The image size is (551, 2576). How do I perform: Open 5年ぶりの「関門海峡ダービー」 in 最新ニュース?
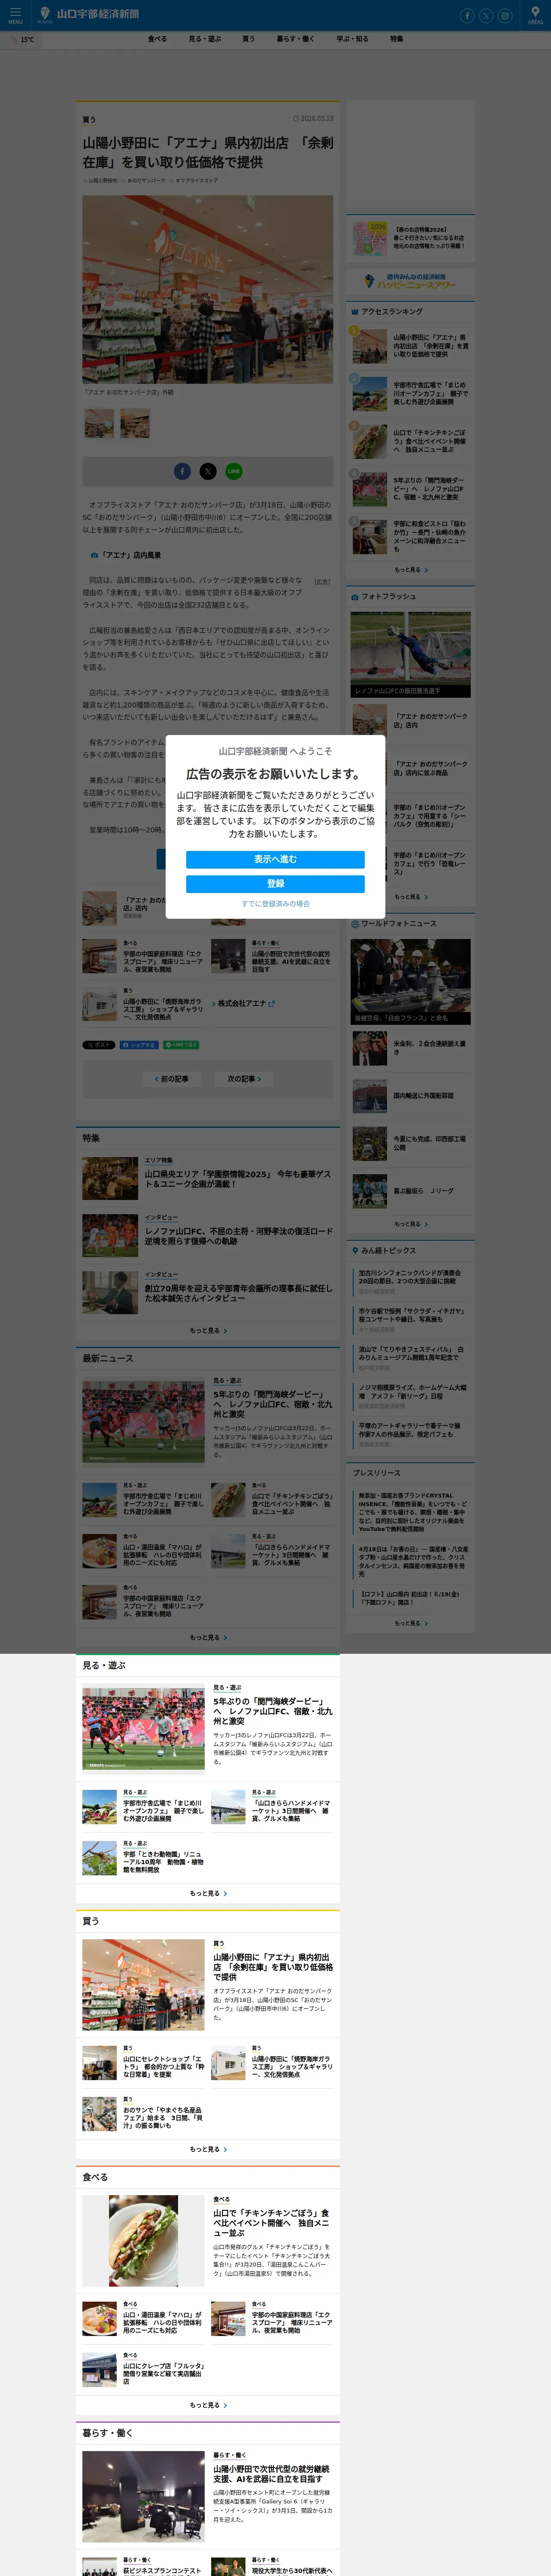pyautogui.click(x=208, y=1422)
